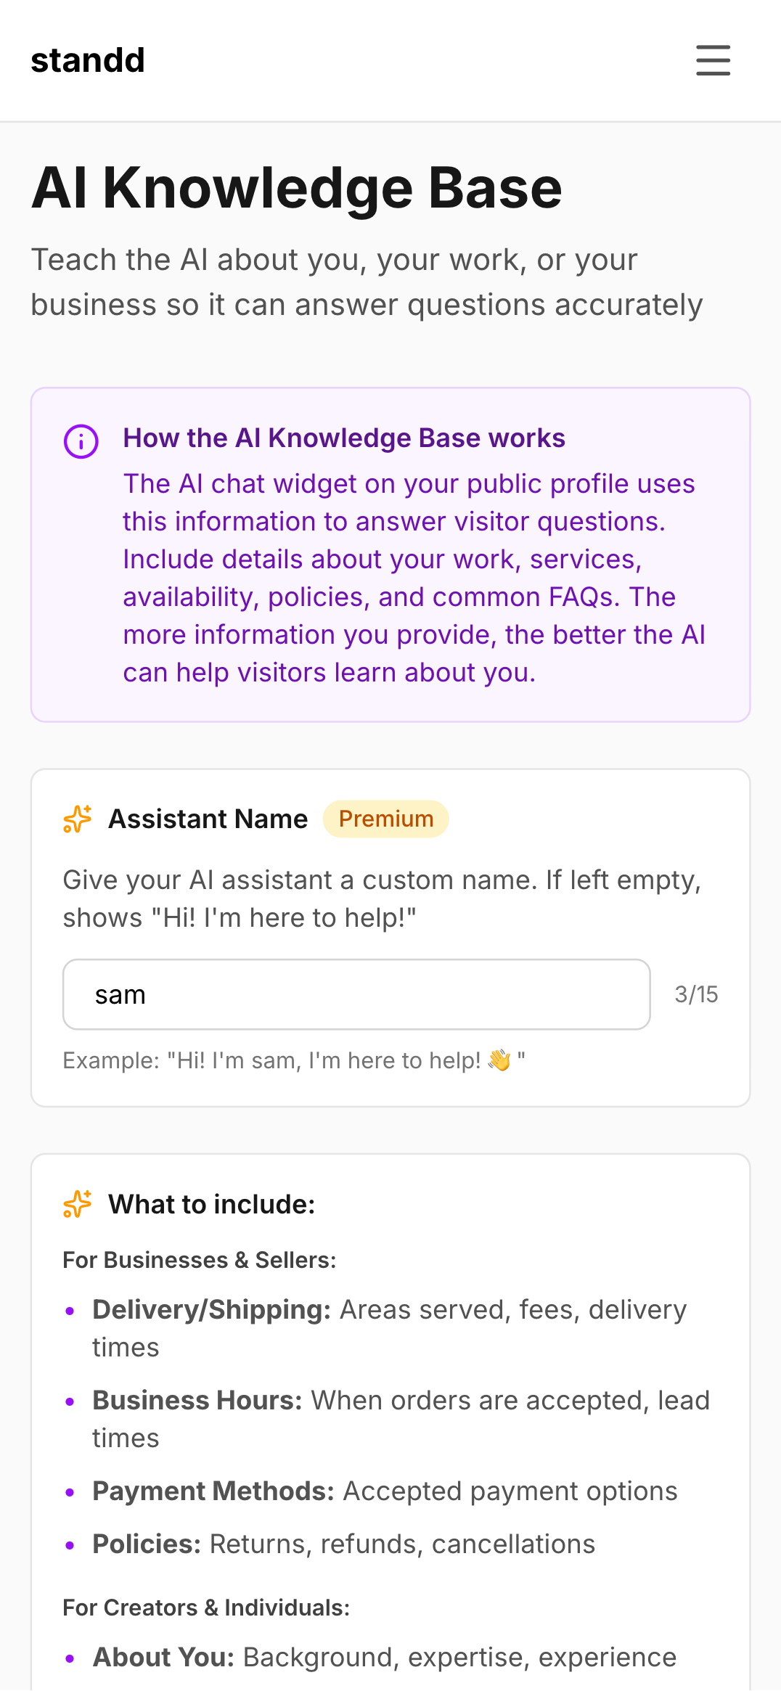Click the What to include heading
This screenshot has height=1691, width=781.
click(x=211, y=1203)
